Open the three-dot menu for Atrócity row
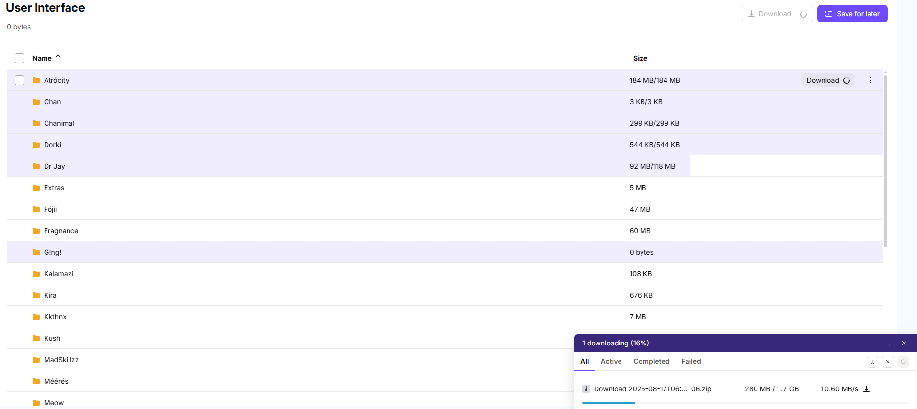The image size is (917, 409). pos(870,80)
